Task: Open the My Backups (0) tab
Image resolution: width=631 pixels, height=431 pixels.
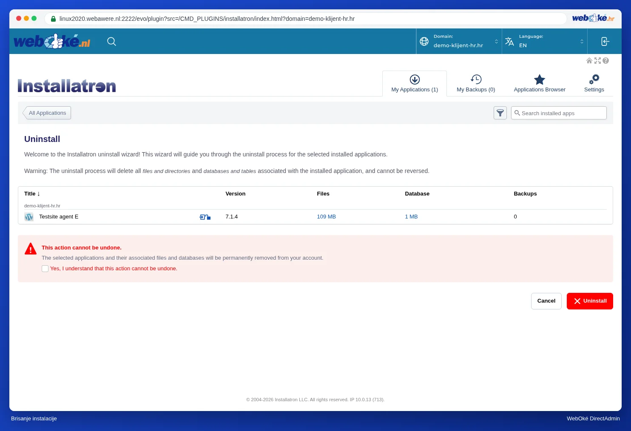Action: pyautogui.click(x=476, y=84)
